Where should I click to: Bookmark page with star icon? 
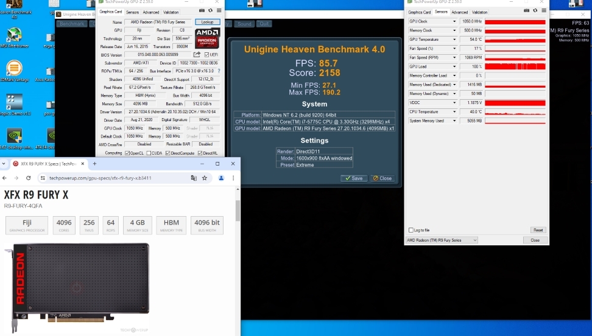(x=205, y=178)
